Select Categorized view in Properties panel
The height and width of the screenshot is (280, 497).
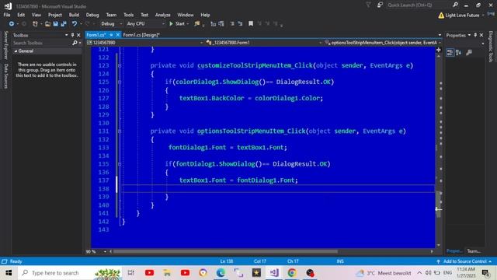450,53
